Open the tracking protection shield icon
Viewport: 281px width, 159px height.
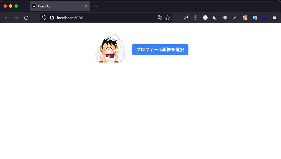click(x=44, y=18)
